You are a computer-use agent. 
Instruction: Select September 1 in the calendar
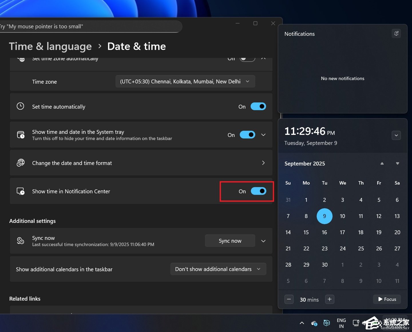306,200
